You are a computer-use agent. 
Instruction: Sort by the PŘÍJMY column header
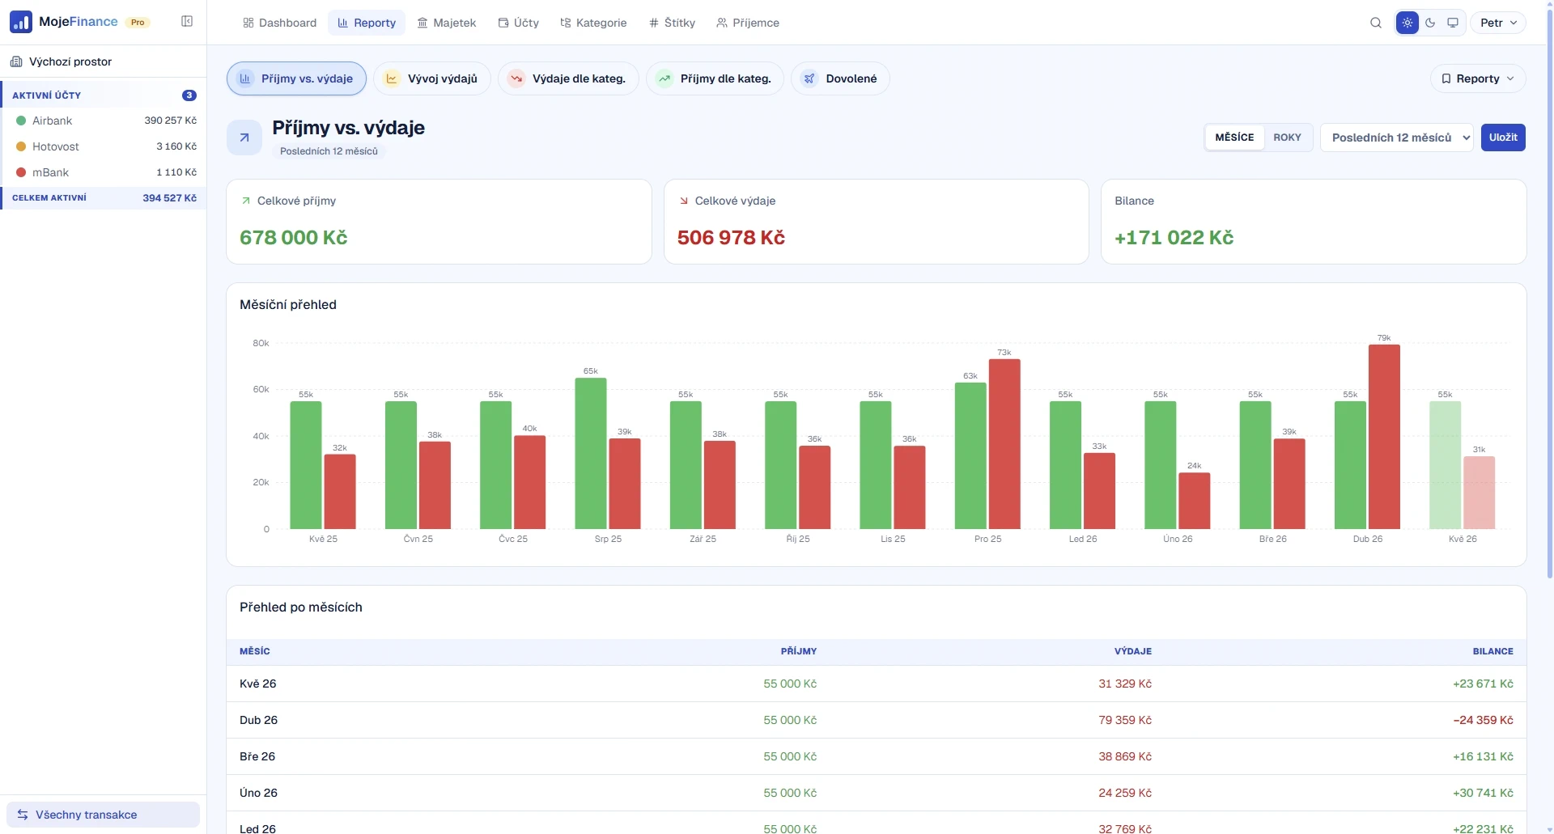[x=799, y=651]
